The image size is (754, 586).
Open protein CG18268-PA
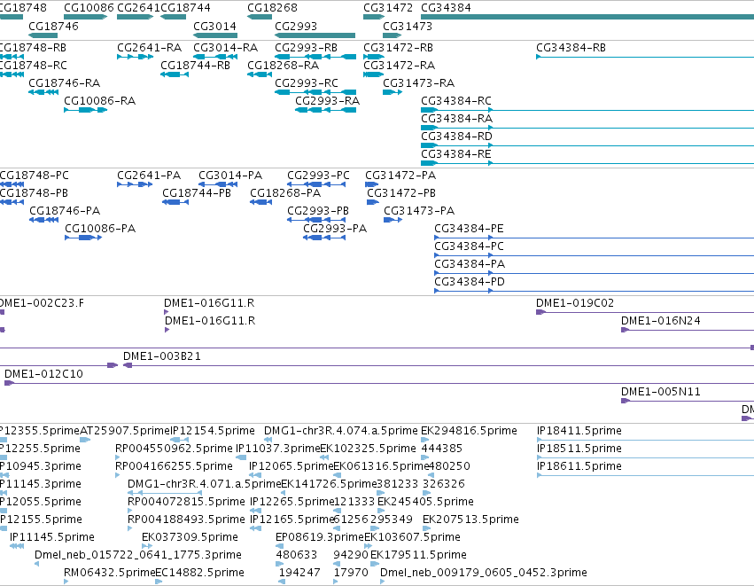click(x=285, y=193)
